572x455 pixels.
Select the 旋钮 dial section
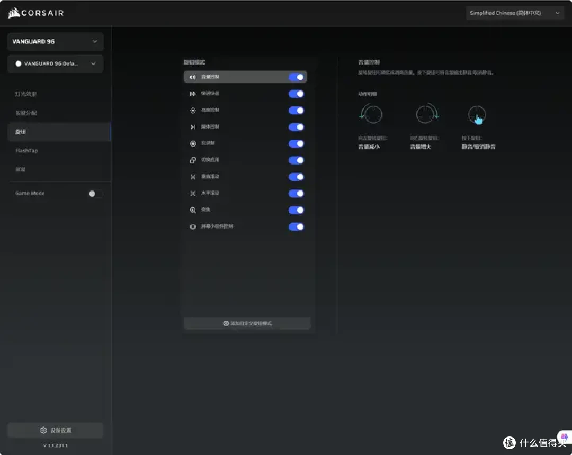coord(59,132)
